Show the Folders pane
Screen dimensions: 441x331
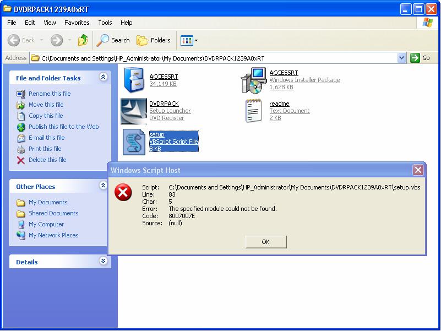coord(154,40)
